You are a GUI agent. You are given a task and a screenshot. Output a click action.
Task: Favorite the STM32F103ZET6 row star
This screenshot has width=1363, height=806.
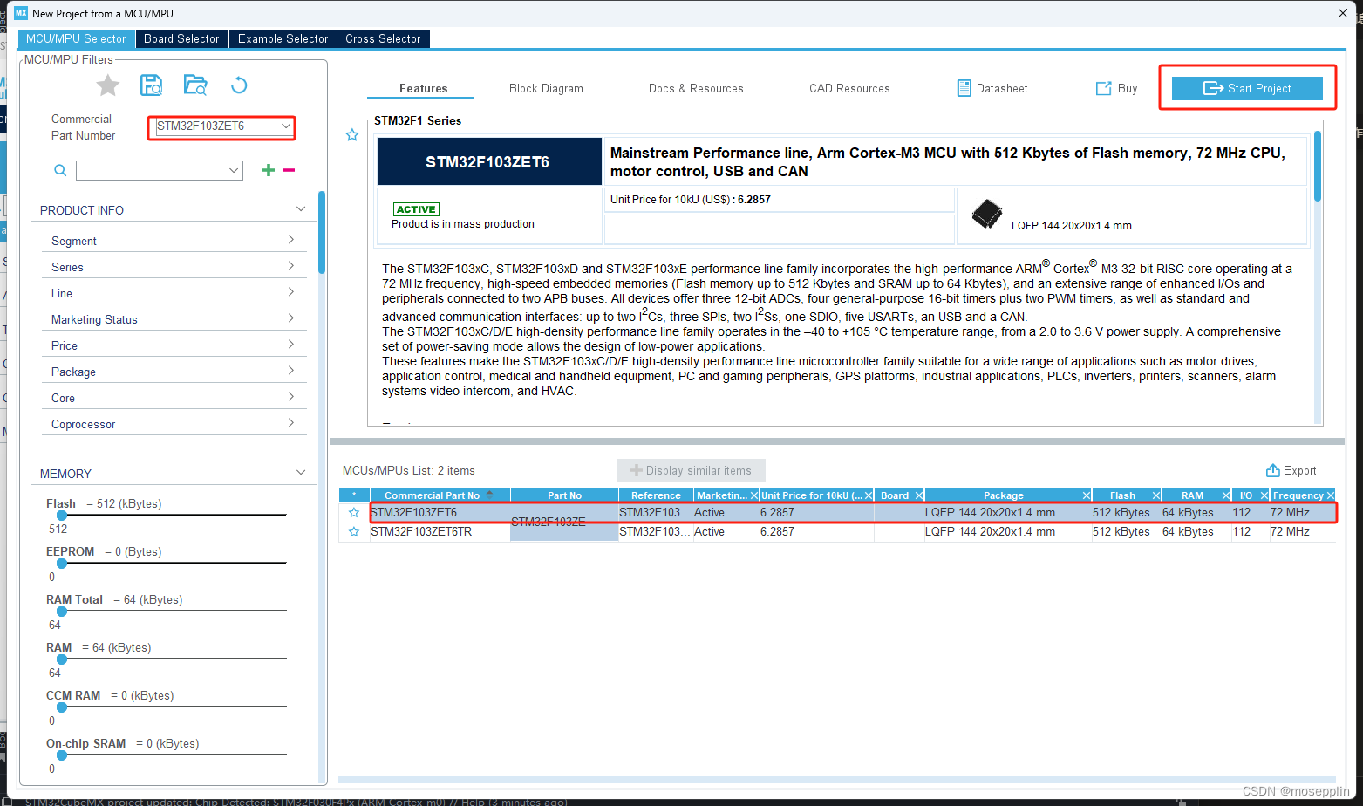pyautogui.click(x=354, y=513)
